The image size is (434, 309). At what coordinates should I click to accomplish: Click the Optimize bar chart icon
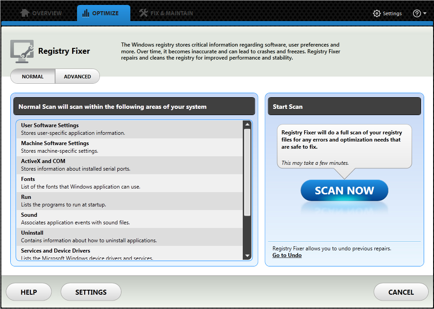[x=86, y=13]
